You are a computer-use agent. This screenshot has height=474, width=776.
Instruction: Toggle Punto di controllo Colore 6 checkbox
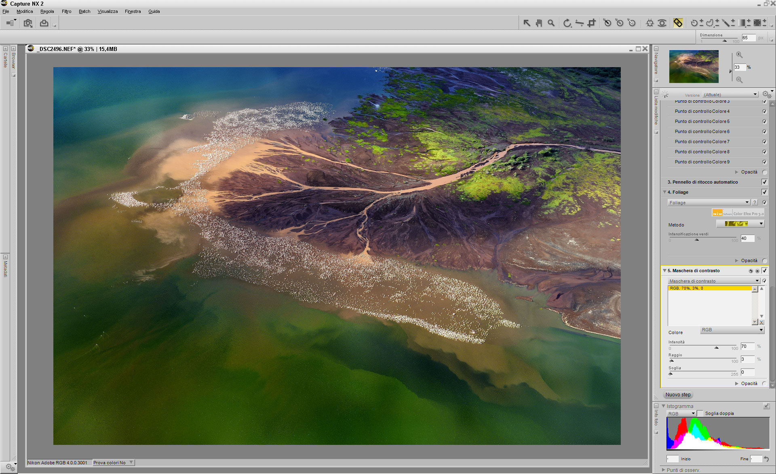click(764, 132)
